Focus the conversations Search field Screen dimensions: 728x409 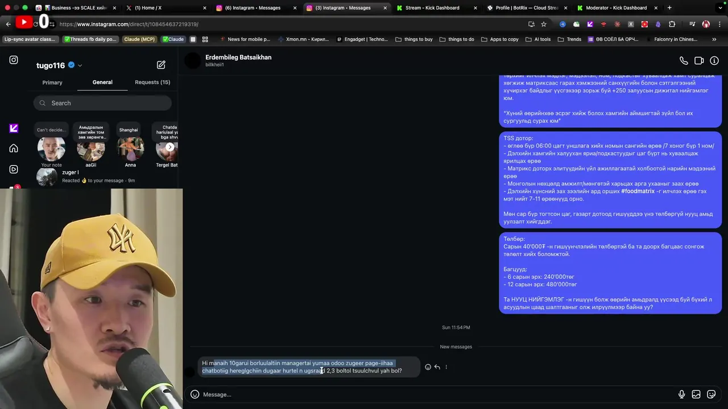coord(102,103)
